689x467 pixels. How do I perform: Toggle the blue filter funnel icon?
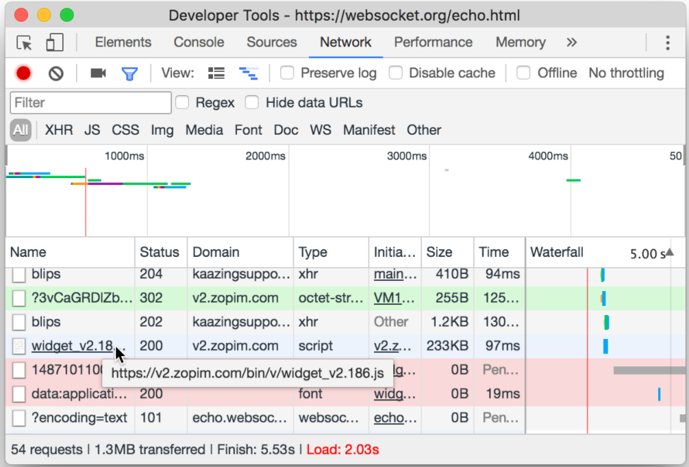coord(129,73)
